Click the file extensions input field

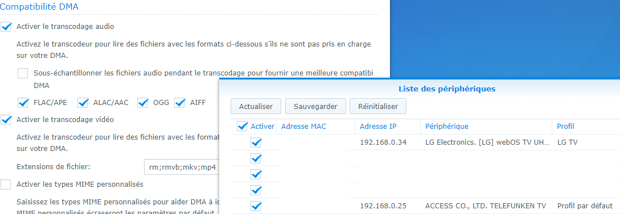[182, 167]
